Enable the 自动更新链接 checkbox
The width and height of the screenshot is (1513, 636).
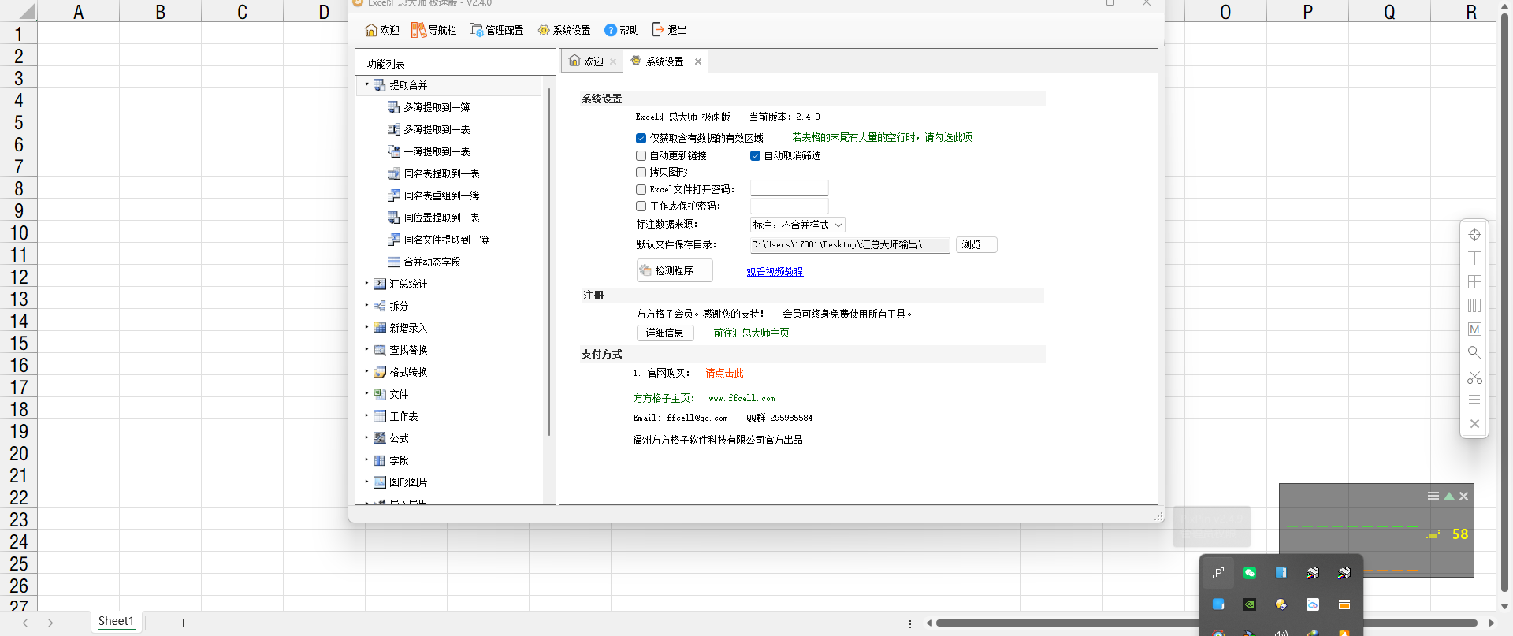pos(641,156)
